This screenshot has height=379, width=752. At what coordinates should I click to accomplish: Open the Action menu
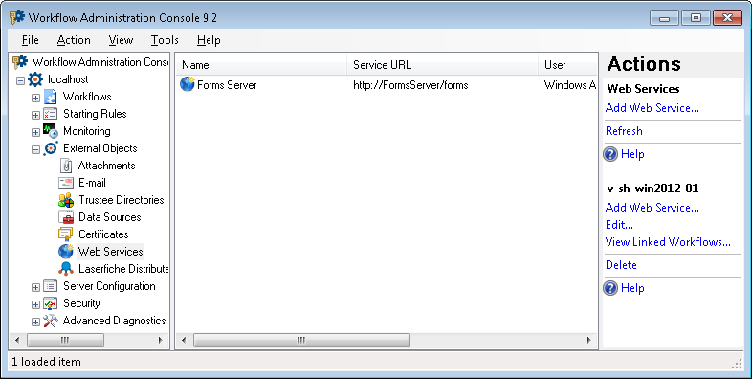[74, 40]
